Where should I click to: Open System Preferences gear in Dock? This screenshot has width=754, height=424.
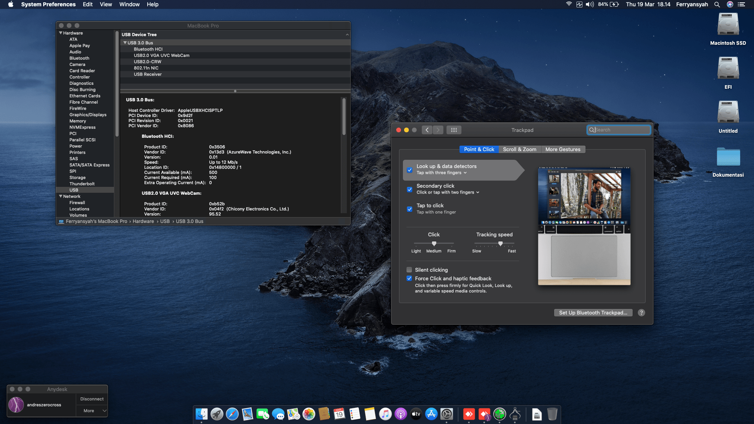(447, 414)
